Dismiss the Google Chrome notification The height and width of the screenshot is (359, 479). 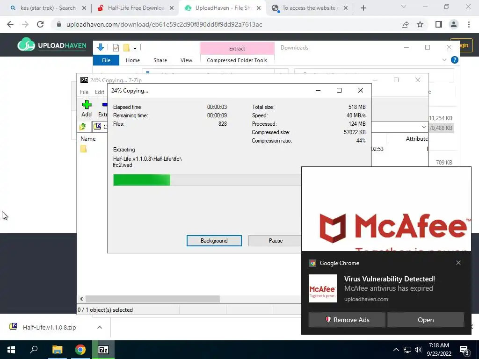tap(458, 263)
